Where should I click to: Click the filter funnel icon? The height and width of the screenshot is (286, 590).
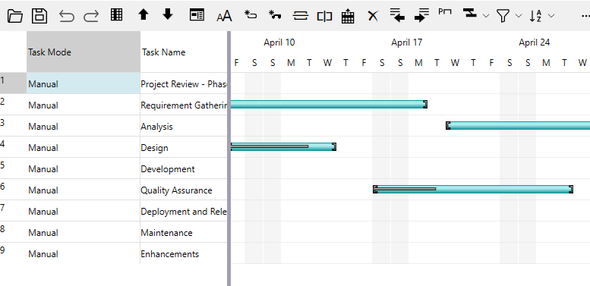coord(503,16)
